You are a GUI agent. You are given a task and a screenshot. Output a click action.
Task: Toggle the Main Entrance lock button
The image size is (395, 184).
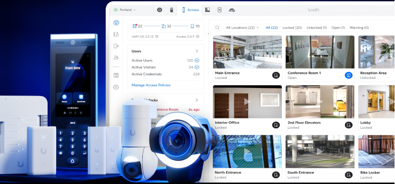point(276,75)
